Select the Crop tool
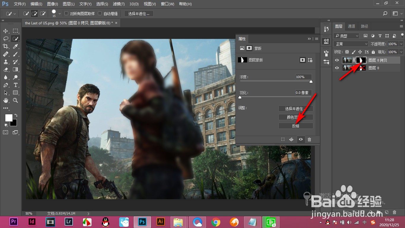 [6, 46]
